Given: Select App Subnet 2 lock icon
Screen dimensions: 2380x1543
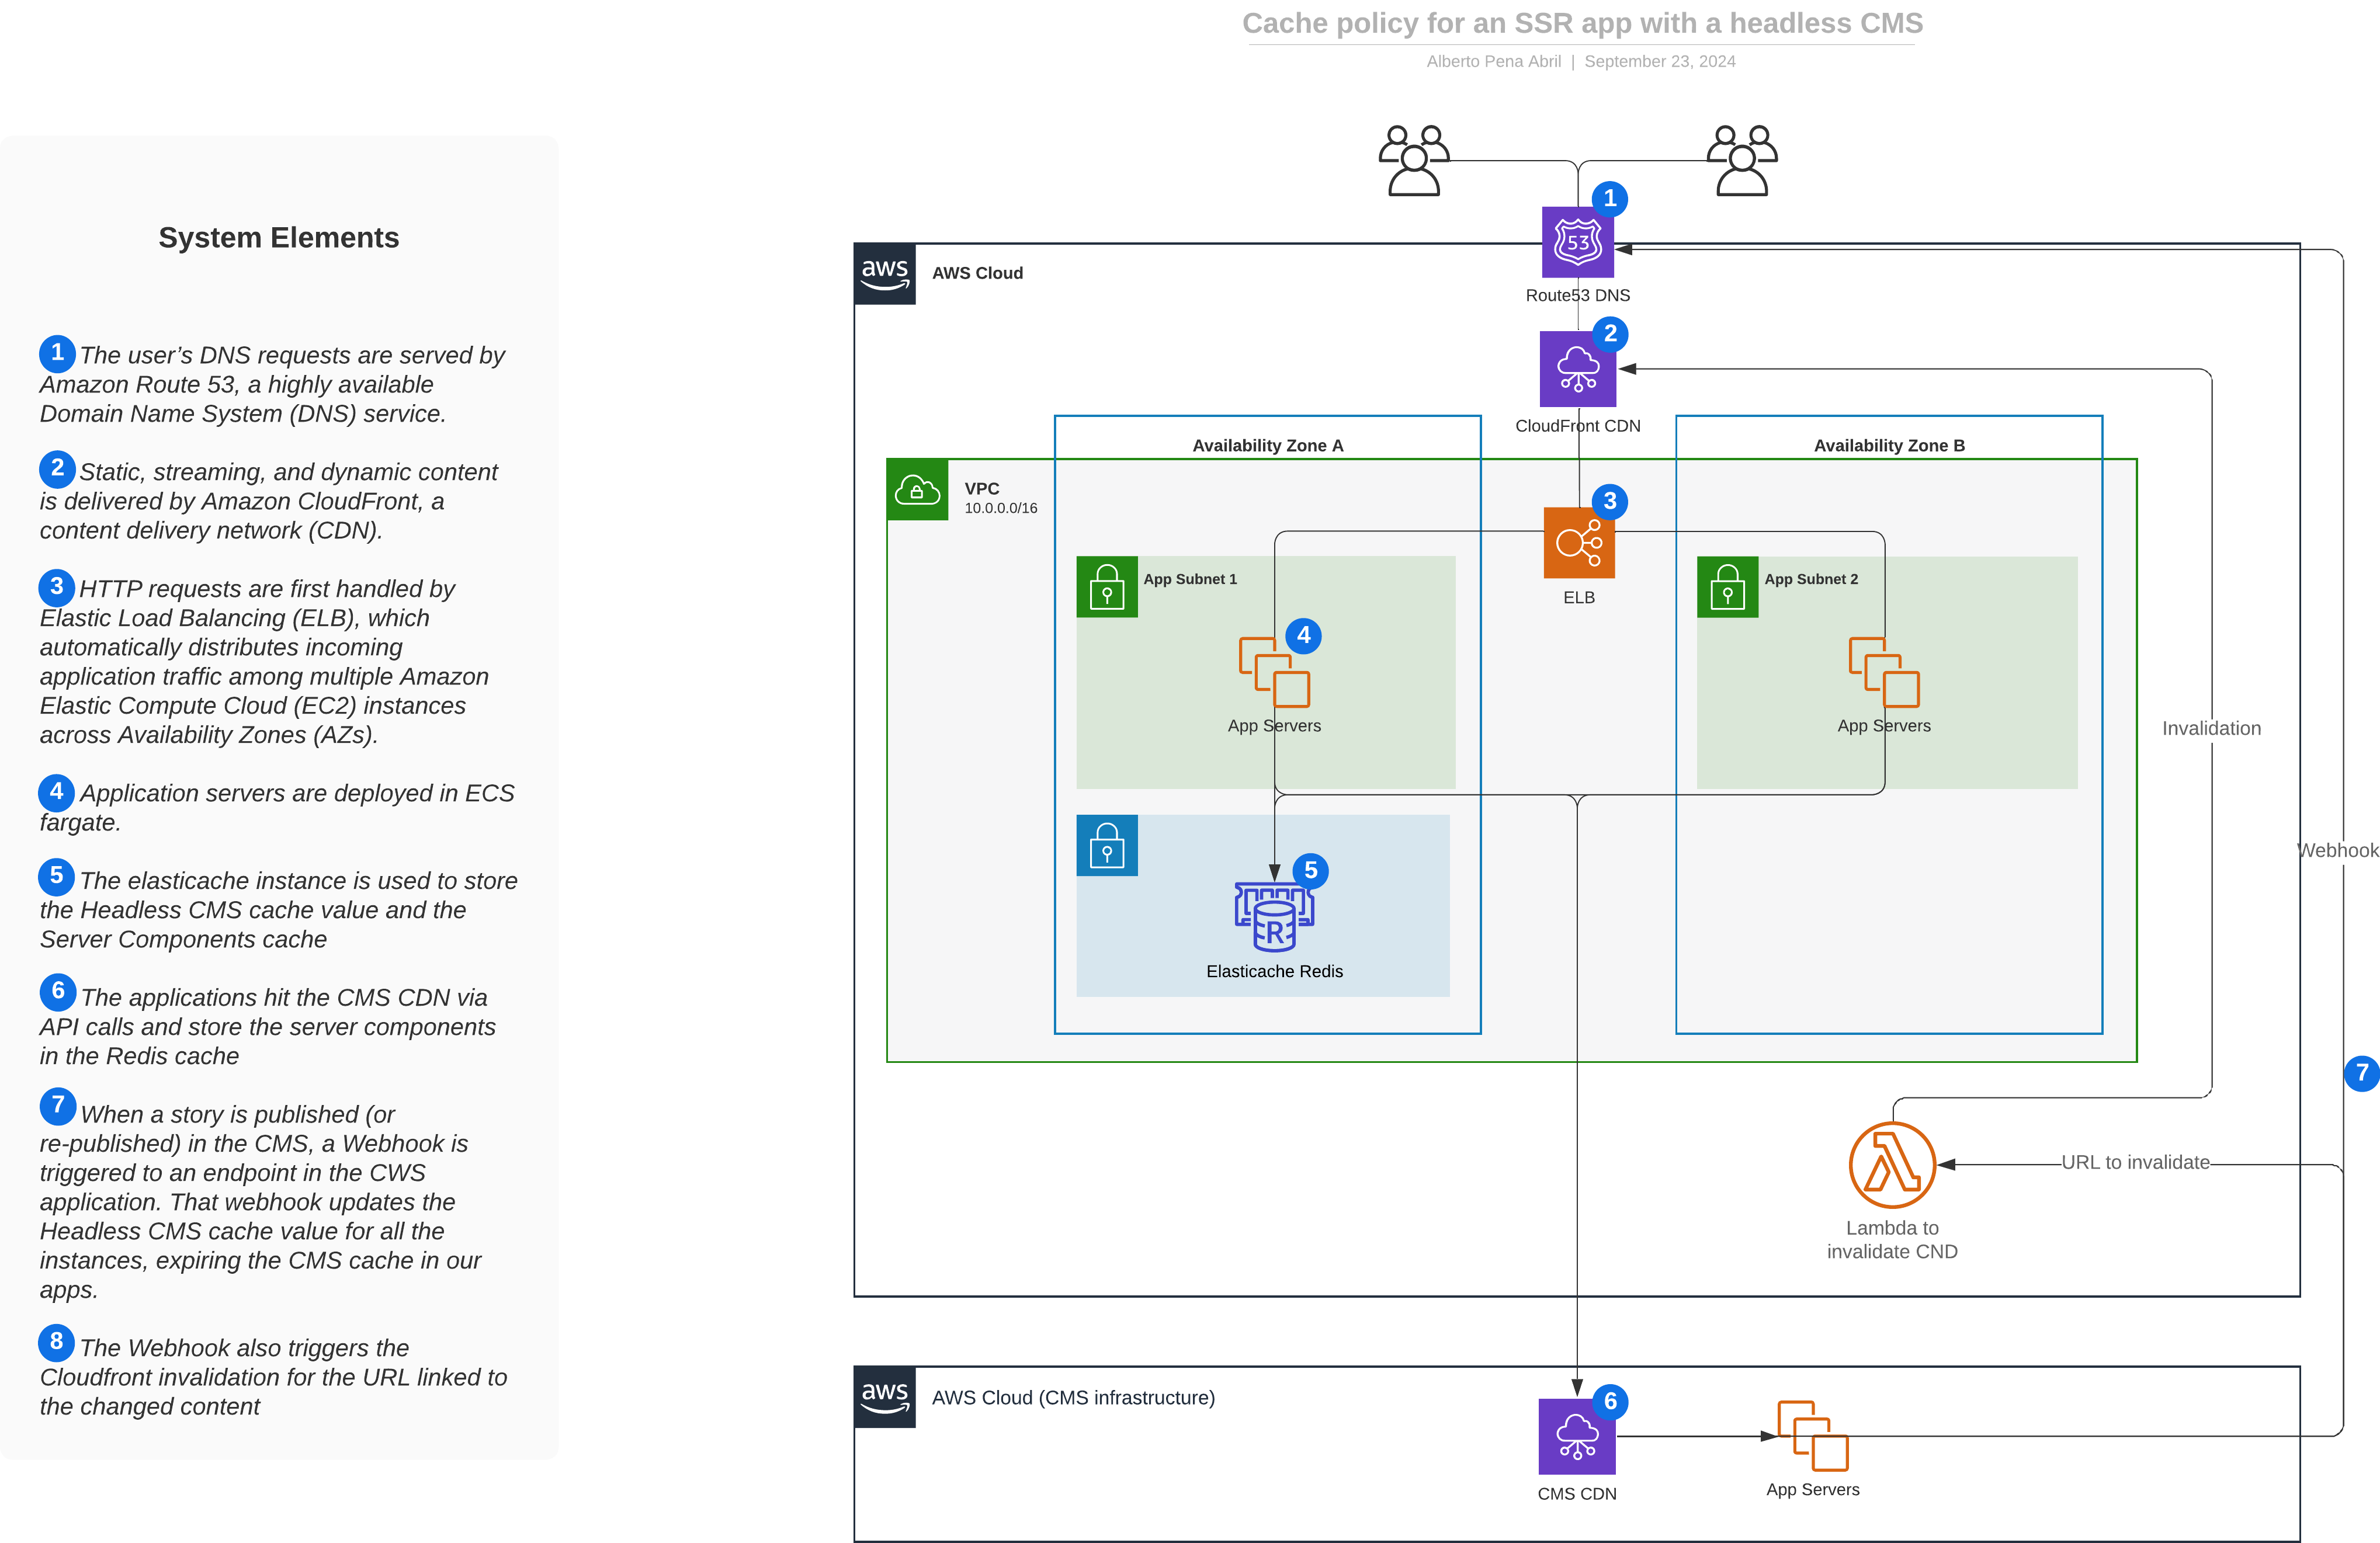Looking at the screenshot, I should point(1727,587).
